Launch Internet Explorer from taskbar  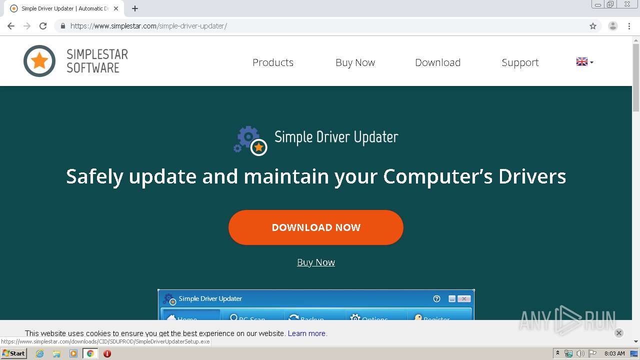(40, 353)
